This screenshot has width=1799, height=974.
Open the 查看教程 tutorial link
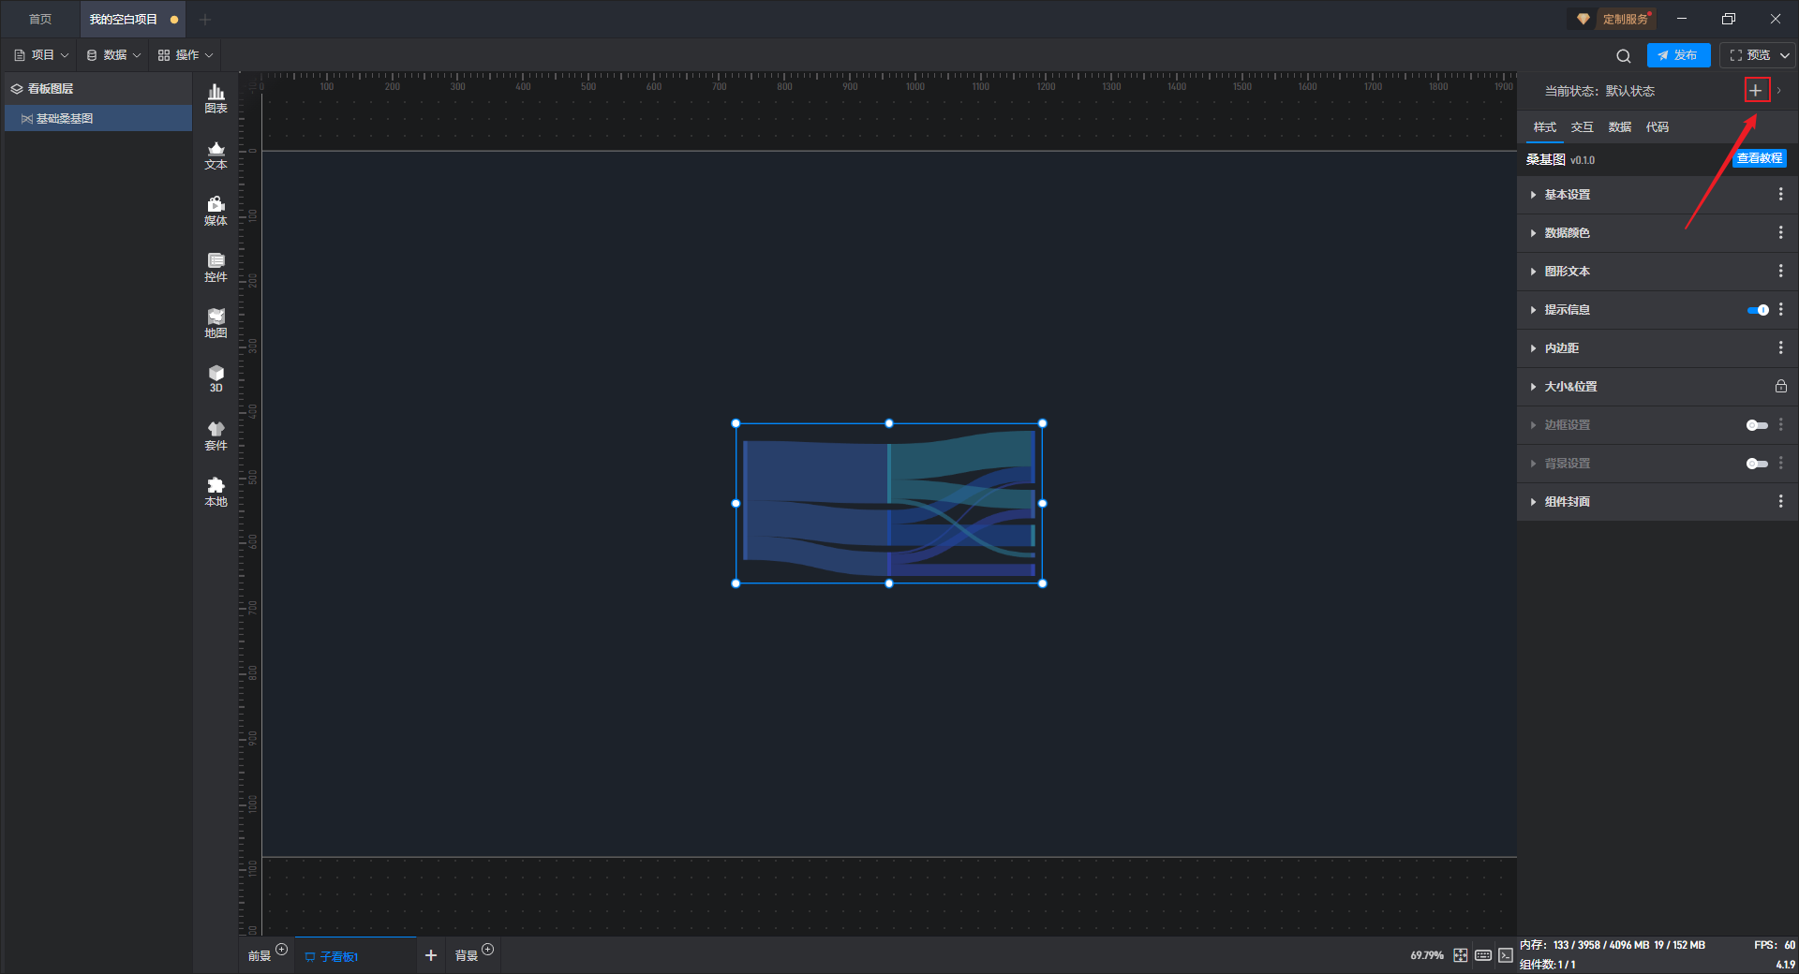(x=1760, y=158)
